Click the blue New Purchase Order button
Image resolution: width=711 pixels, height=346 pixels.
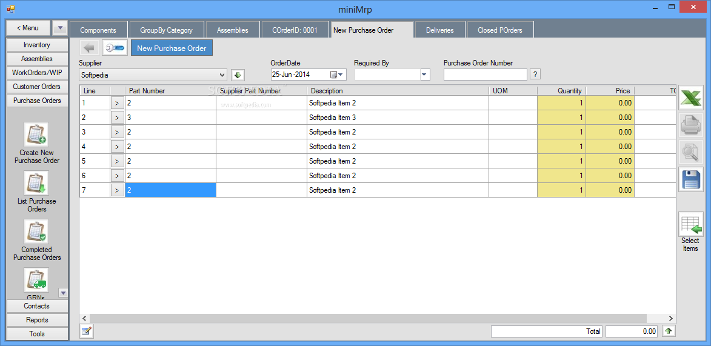[x=172, y=48]
